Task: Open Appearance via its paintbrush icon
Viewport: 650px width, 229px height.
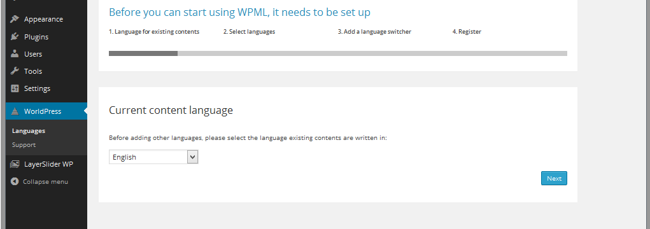Action: (x=15, y=19)
